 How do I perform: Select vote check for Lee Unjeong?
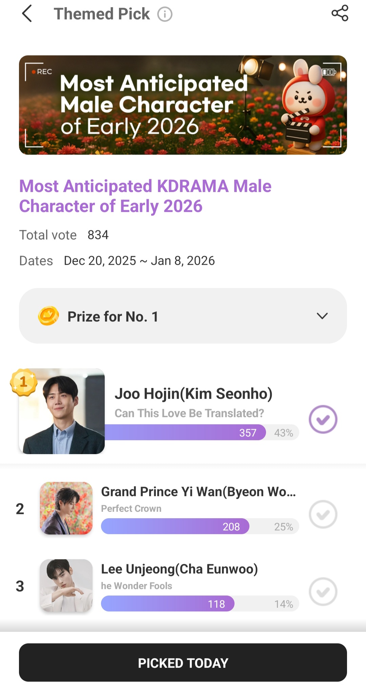click(x=323, y=591)
